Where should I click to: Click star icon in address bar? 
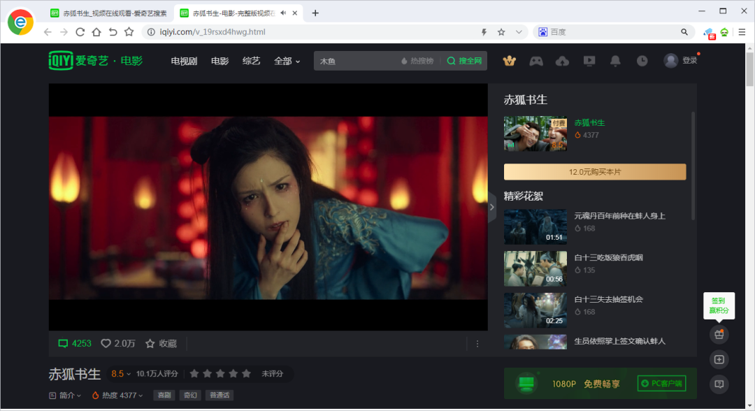pyautogui.click(x=501, y=31)
